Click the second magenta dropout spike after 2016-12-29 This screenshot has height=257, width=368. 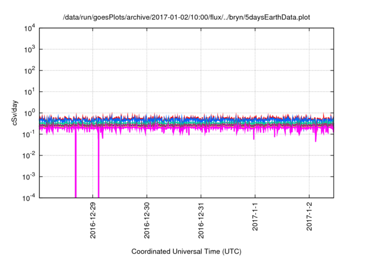tap(98, 165)
